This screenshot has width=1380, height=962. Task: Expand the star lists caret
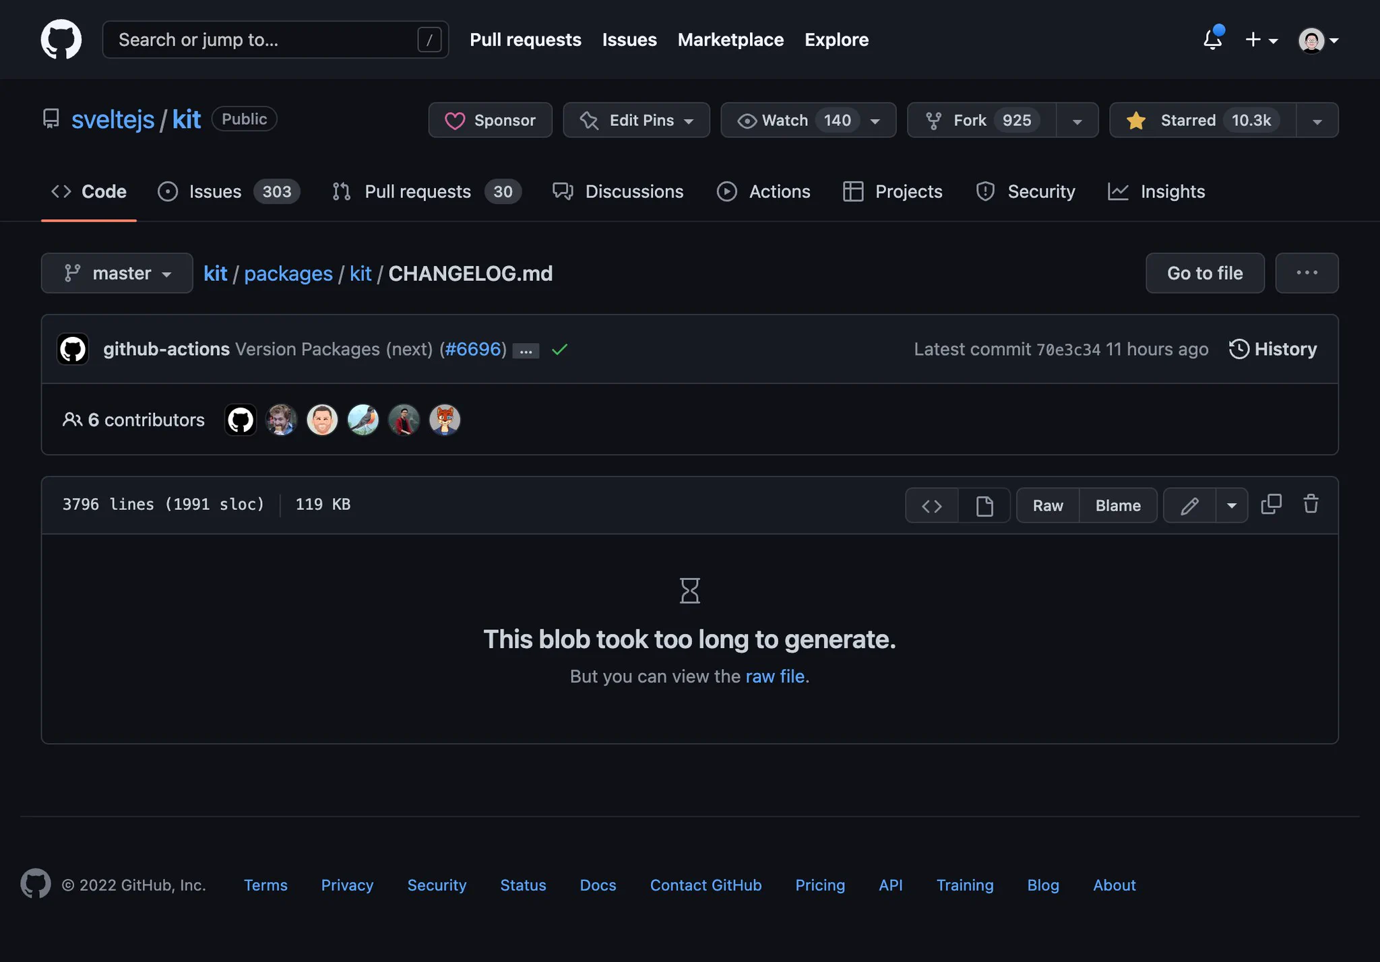point(1317,121)
